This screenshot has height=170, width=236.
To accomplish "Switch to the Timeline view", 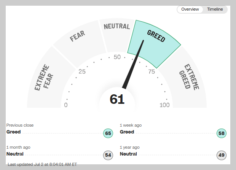I will pos(215,10).
